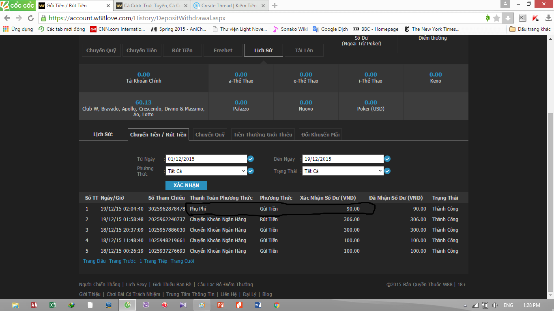Select the Lịch Sử tab

coord(263,50)
